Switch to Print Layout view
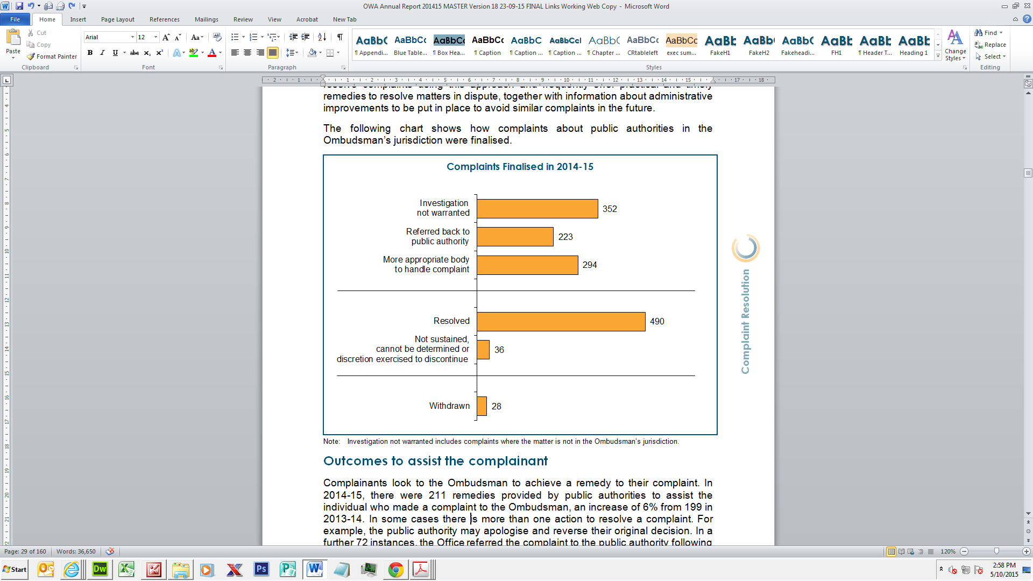1033x581 pixels. [x=892, y=552]
